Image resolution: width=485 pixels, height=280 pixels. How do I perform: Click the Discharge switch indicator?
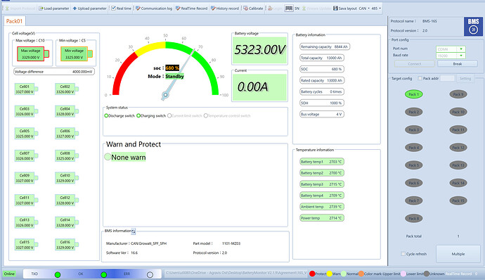(x=106, y=115)
